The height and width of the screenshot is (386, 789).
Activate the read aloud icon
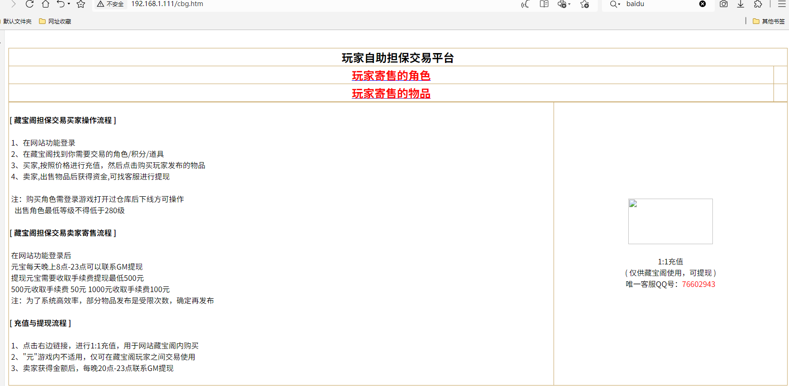tap(525, 4)
